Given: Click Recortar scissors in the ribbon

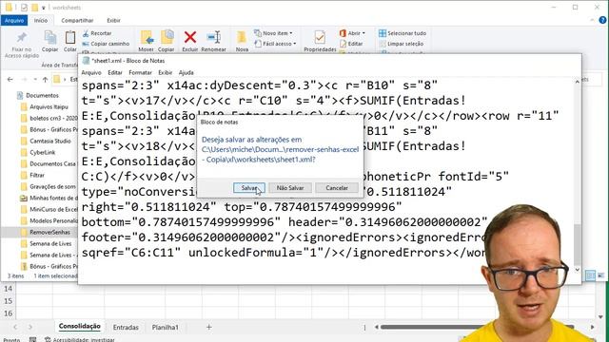Looking at the screenshot, I should (97, 34).
